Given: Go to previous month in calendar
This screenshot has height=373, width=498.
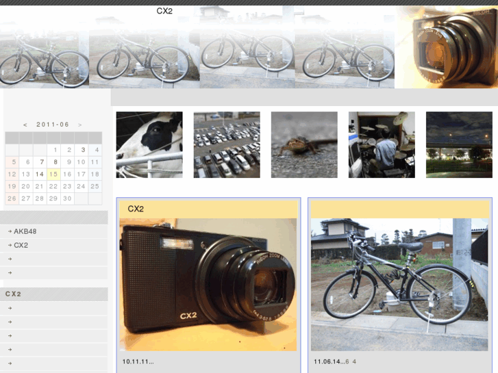Looking at the screenshot, I should pyautogui.click(x=25, y=125).
